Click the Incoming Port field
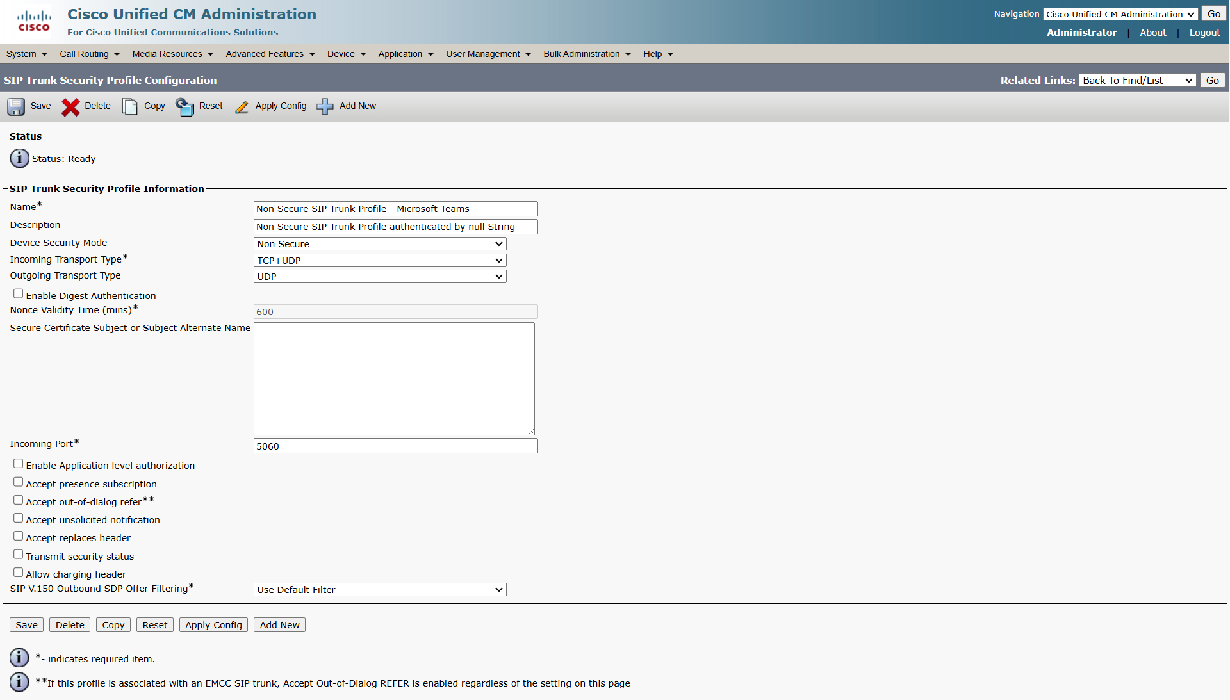This screenshot has width=1230, height=700. click(396, 446)
